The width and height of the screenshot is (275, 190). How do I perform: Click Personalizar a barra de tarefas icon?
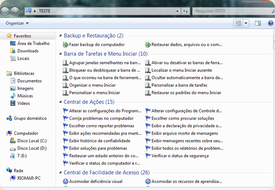148,85
